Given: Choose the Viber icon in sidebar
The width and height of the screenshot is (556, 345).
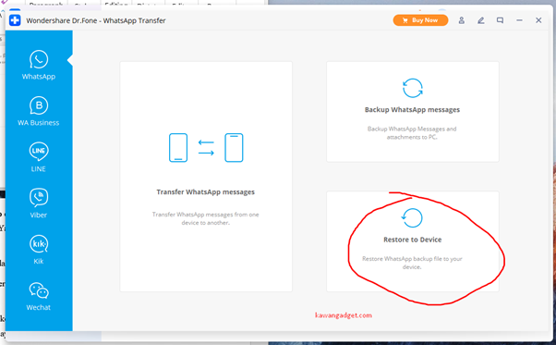Looking at the screenshot, I should pyautogui.click(x=39, y=197).
